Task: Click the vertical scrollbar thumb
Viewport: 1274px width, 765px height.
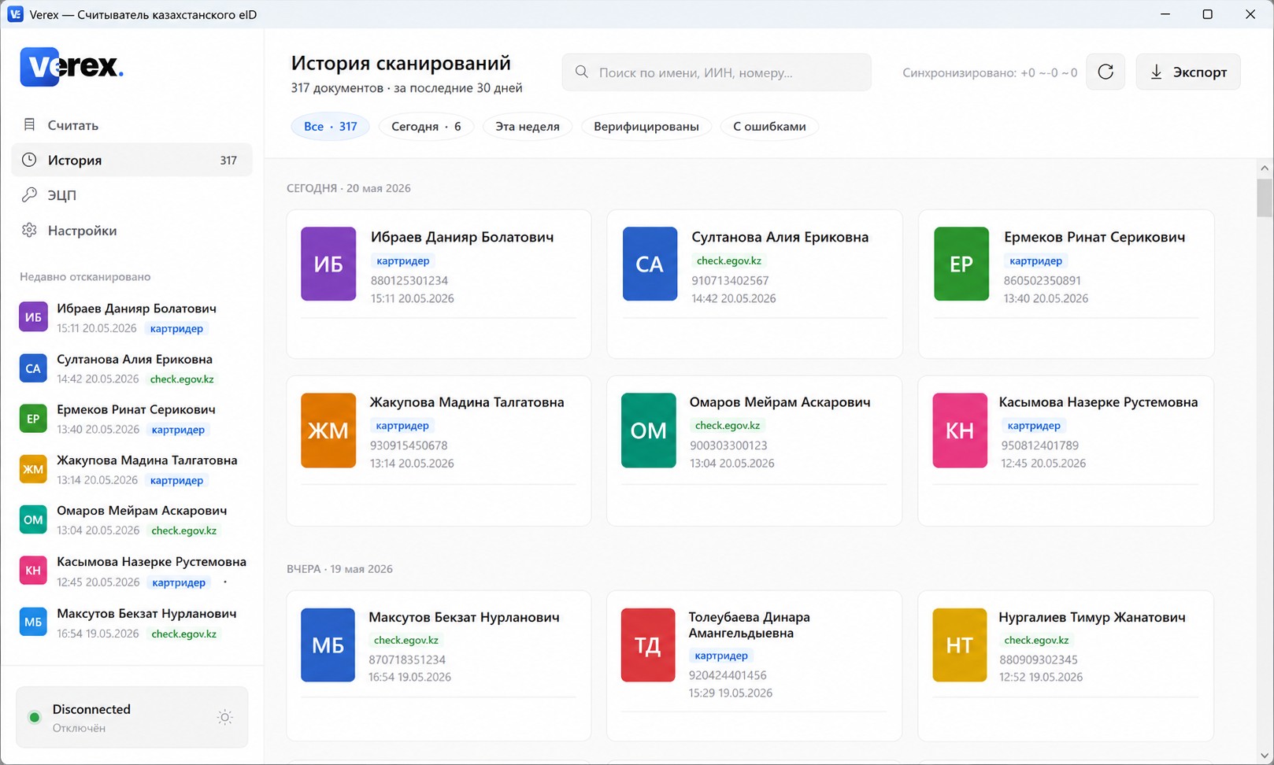Action: tap(1265, 198)
